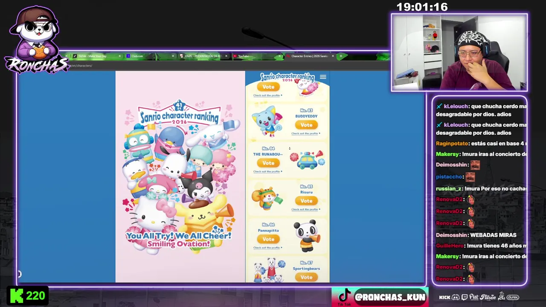
Task: Close the ONPE tab
Action: click(x=226, y=56)
